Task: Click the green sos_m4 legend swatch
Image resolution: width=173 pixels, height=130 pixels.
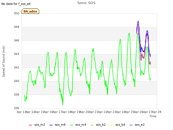Action: [x=71, y=125]
